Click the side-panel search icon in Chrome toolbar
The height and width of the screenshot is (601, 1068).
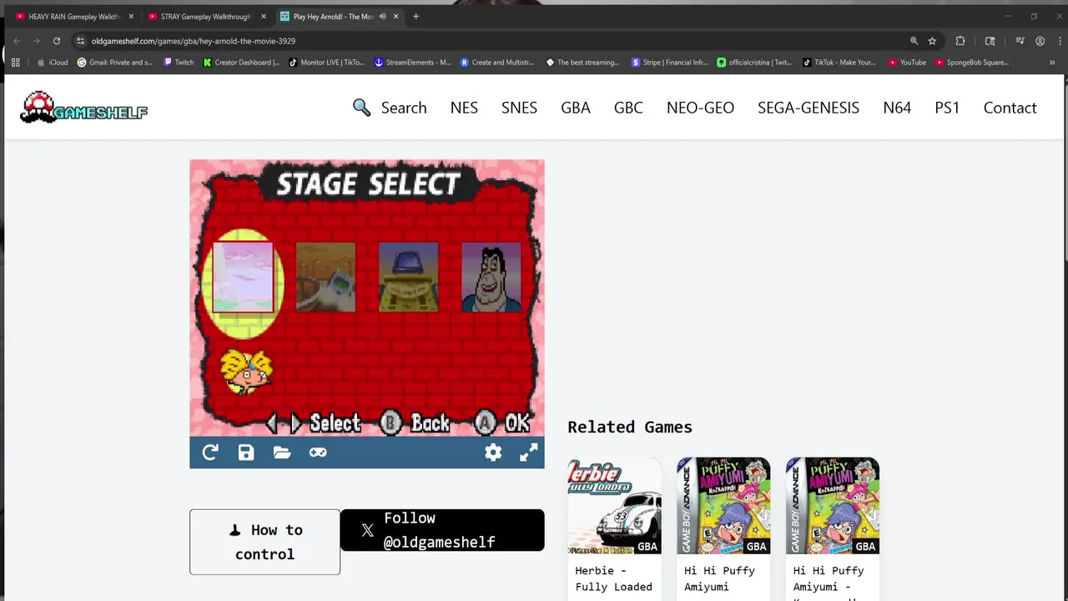point(990,41)
